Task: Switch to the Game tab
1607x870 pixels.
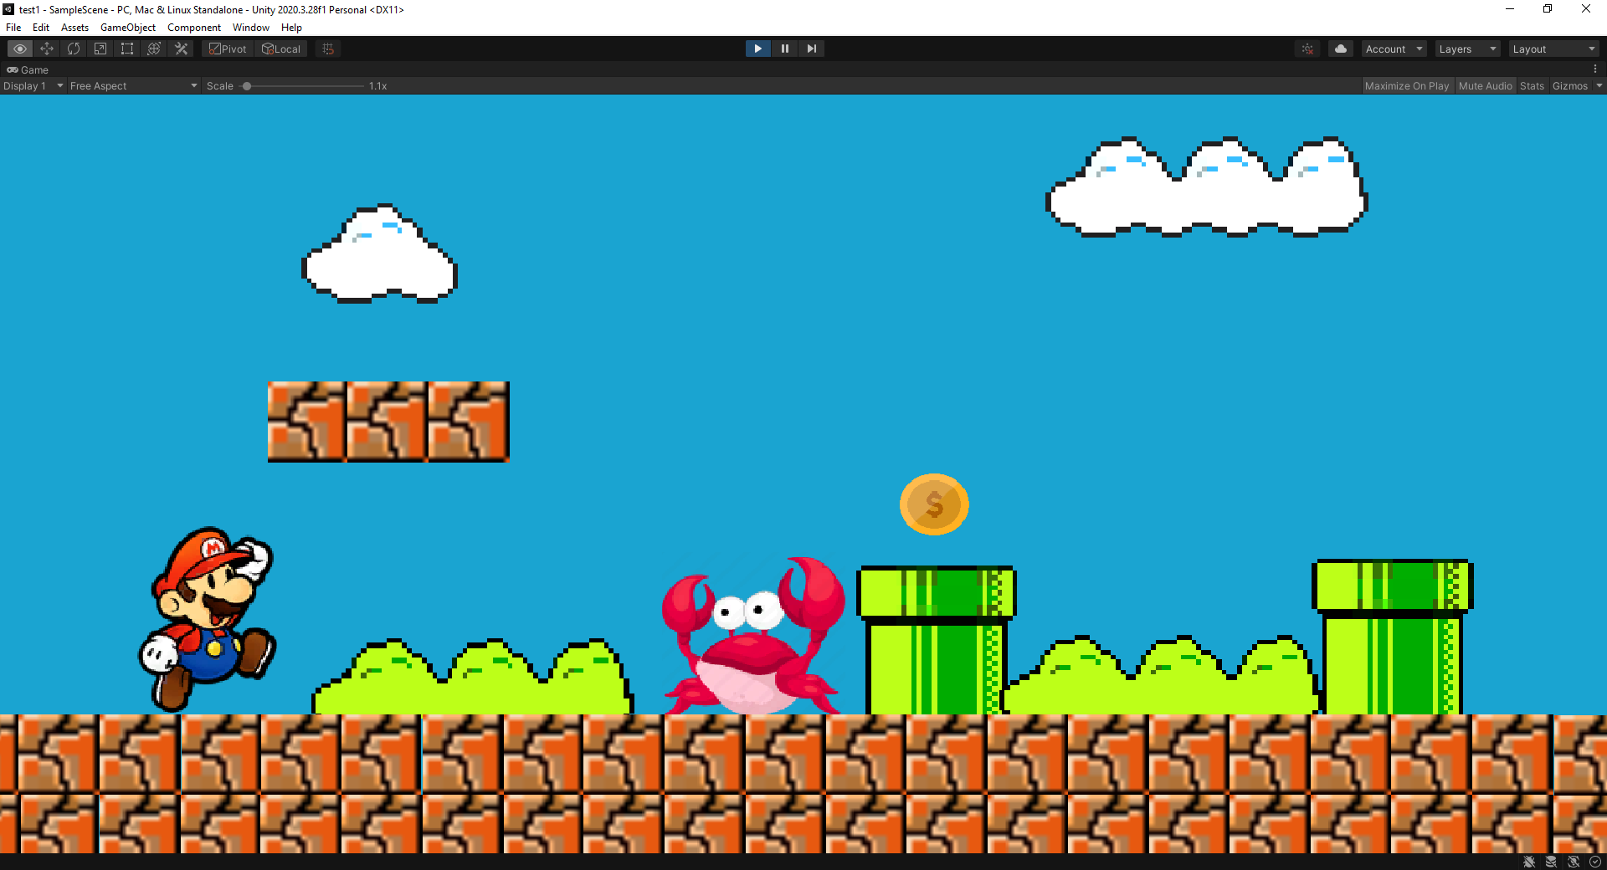Action: click(28, 69)
